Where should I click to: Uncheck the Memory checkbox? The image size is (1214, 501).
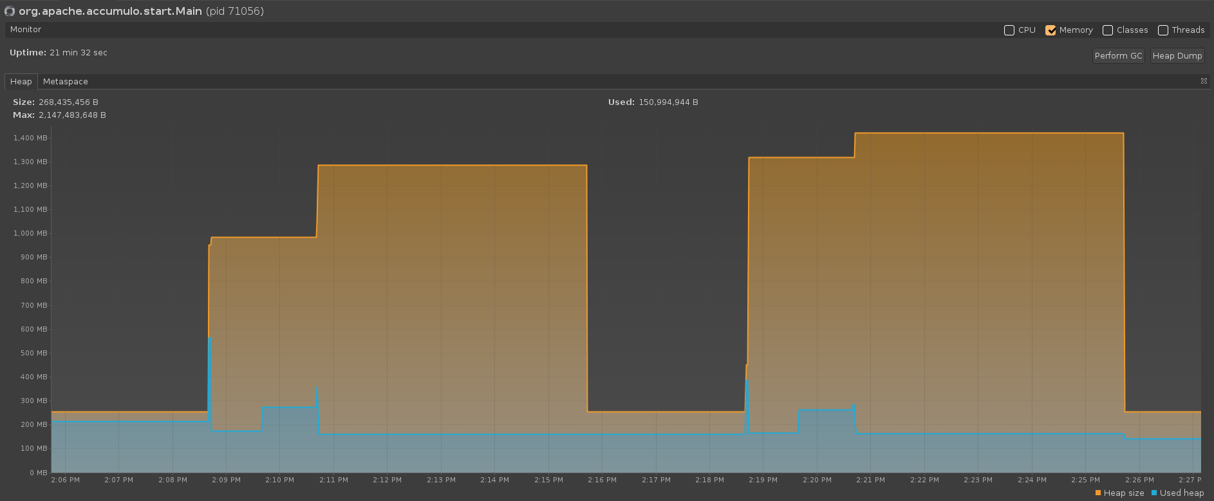pyautogui.click(x=1051, y=30)
